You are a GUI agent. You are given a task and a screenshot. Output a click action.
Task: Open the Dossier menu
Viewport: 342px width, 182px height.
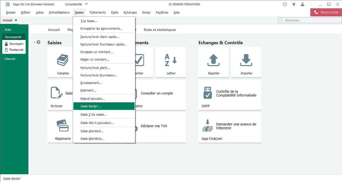coord(11,12)
